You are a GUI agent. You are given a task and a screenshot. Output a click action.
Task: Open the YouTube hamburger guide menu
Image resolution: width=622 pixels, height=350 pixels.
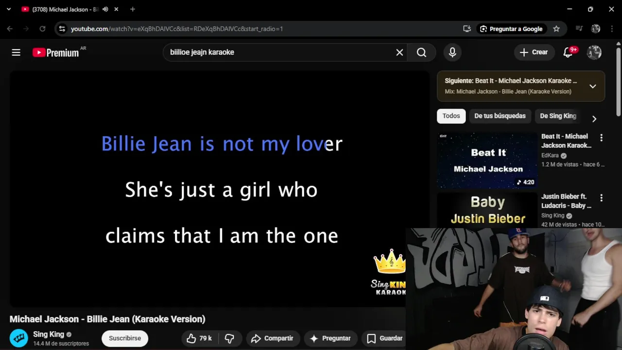tap(16, 52)
